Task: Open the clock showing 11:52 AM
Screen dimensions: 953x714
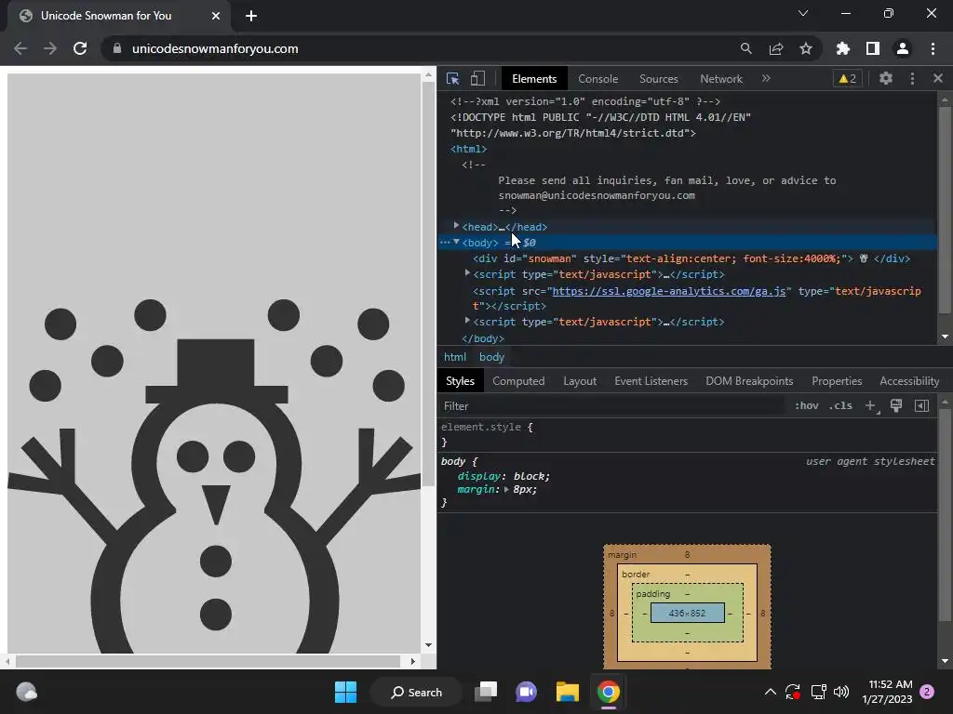Action: (887, 692)
